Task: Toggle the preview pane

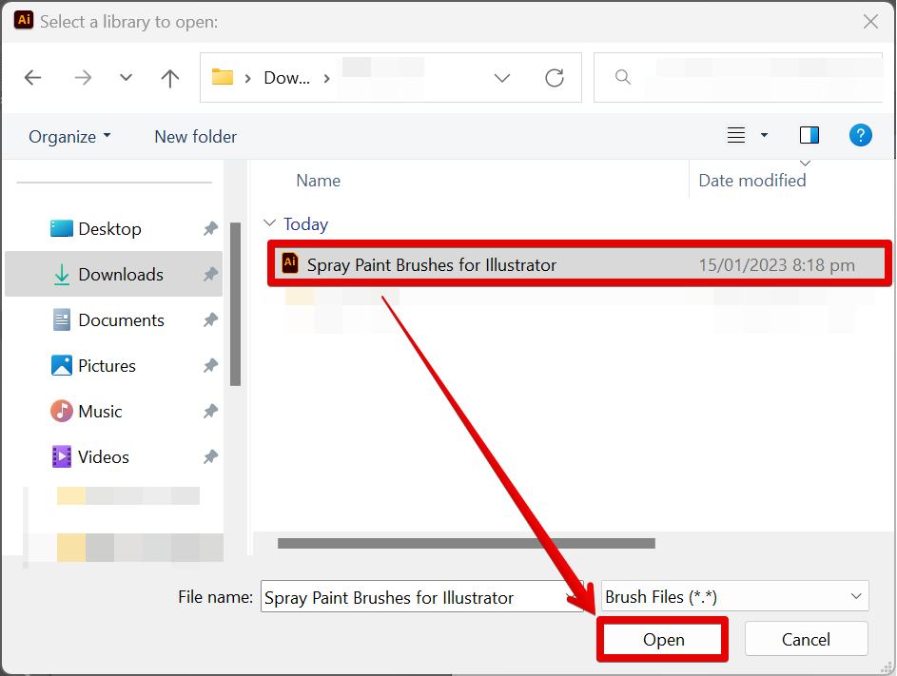Action: 809,135
